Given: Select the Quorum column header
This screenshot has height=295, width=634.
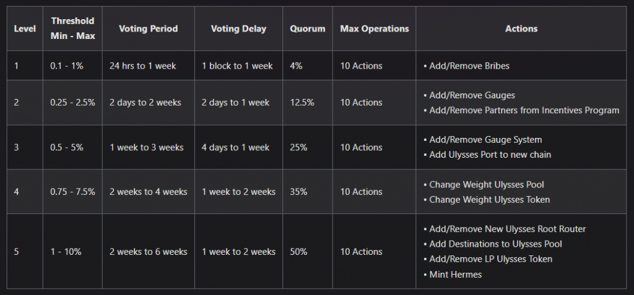Looking at the screenshot, I should click(x=308, y=28).
